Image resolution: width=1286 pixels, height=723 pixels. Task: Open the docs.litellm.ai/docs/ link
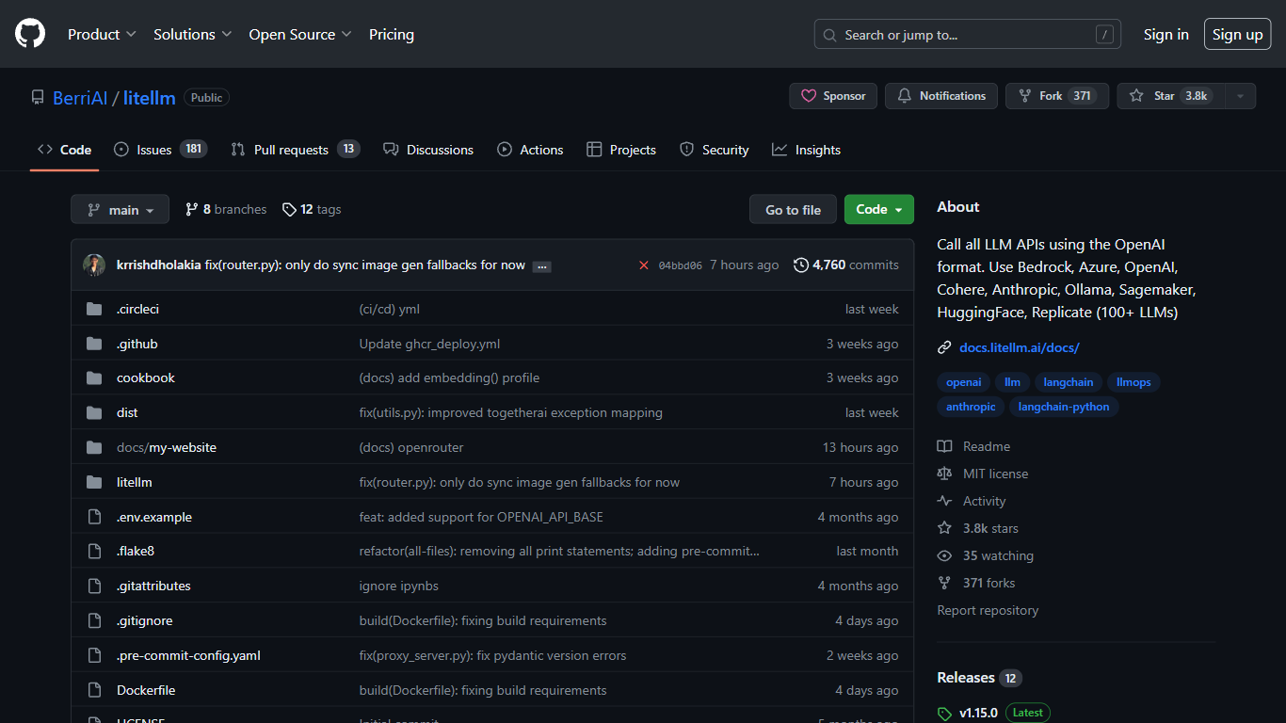(1019, 347)
